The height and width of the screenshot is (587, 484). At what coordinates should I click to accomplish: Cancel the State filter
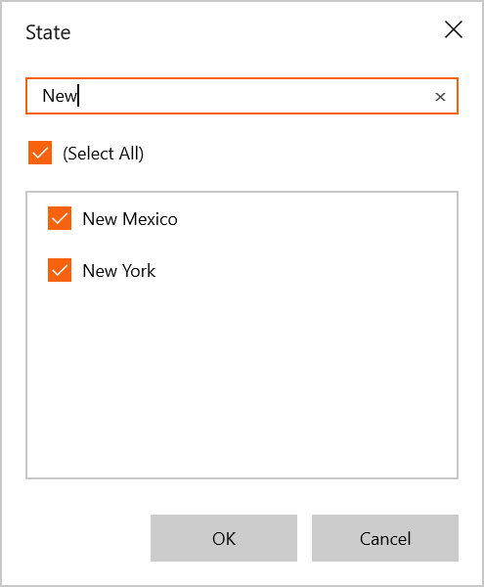pyautogui.click(x=385, y=538)
